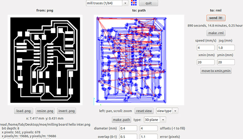The image size is (243, 139).
Task: Click the speed (mm/s) input field
Action: point(206,48)
